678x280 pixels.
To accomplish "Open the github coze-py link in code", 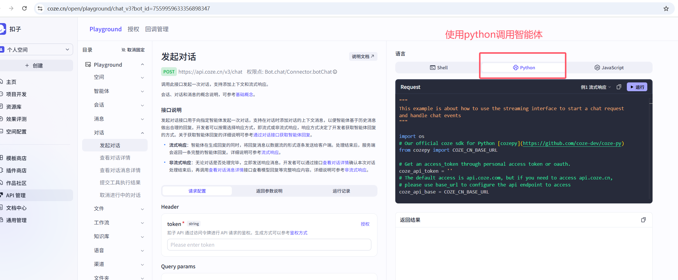I will click(x=572, y=143).
